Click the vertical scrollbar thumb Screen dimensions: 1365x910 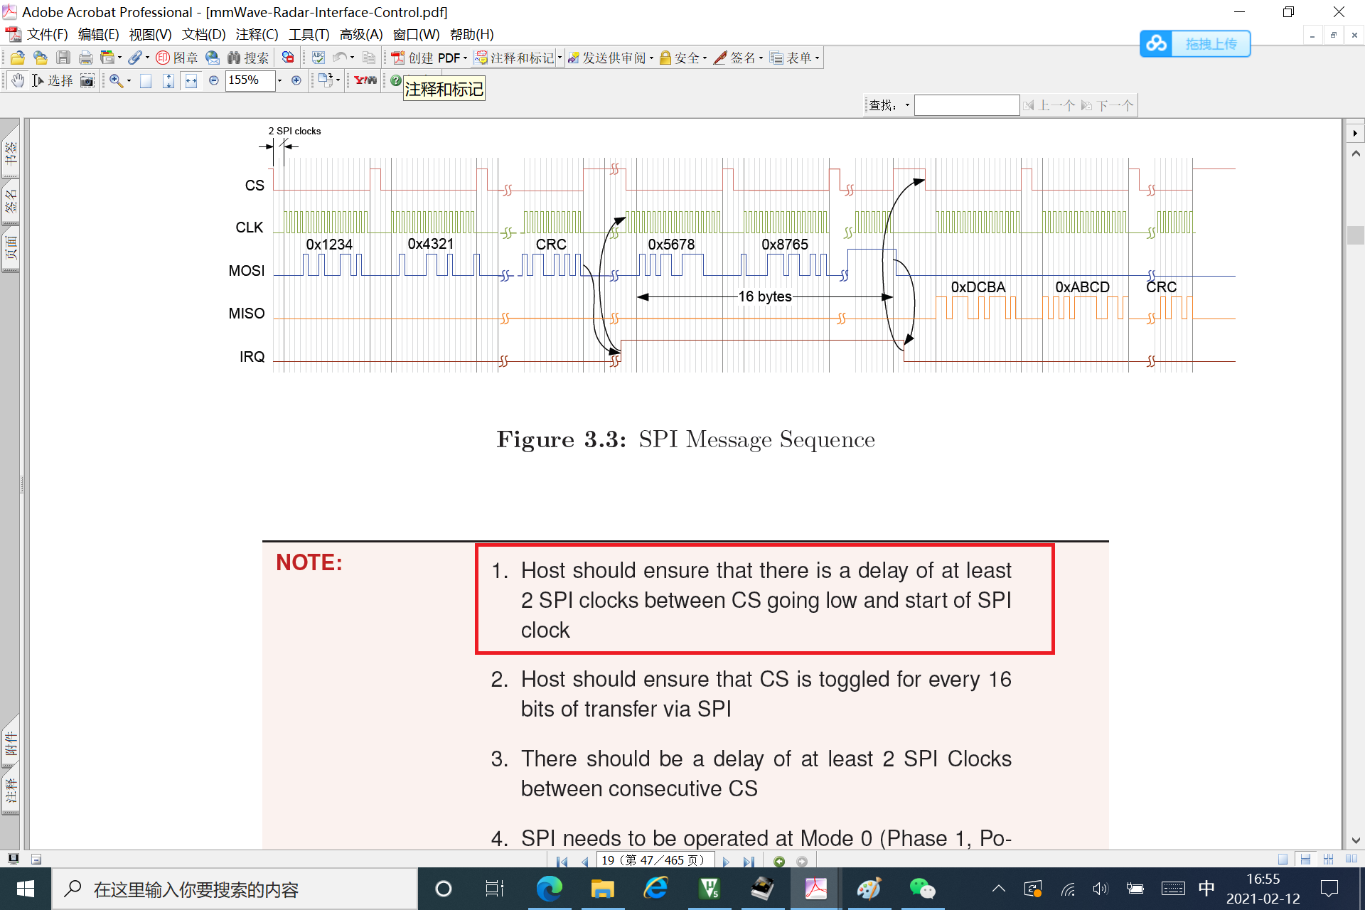coord(1355,235)
